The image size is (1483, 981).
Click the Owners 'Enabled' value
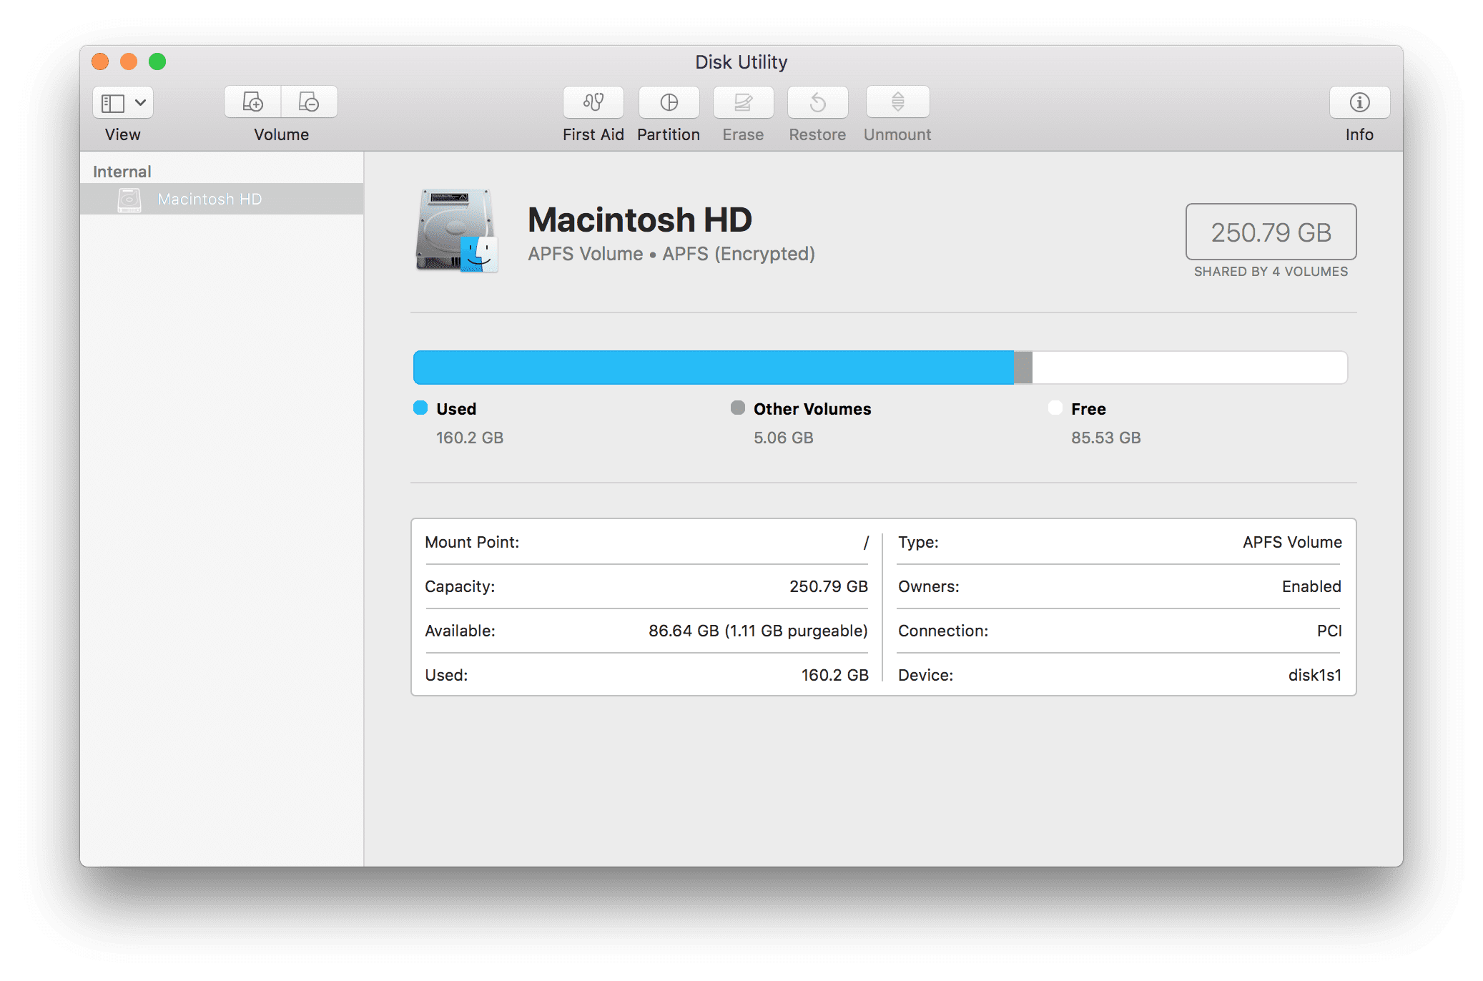tap(1311, 586)
